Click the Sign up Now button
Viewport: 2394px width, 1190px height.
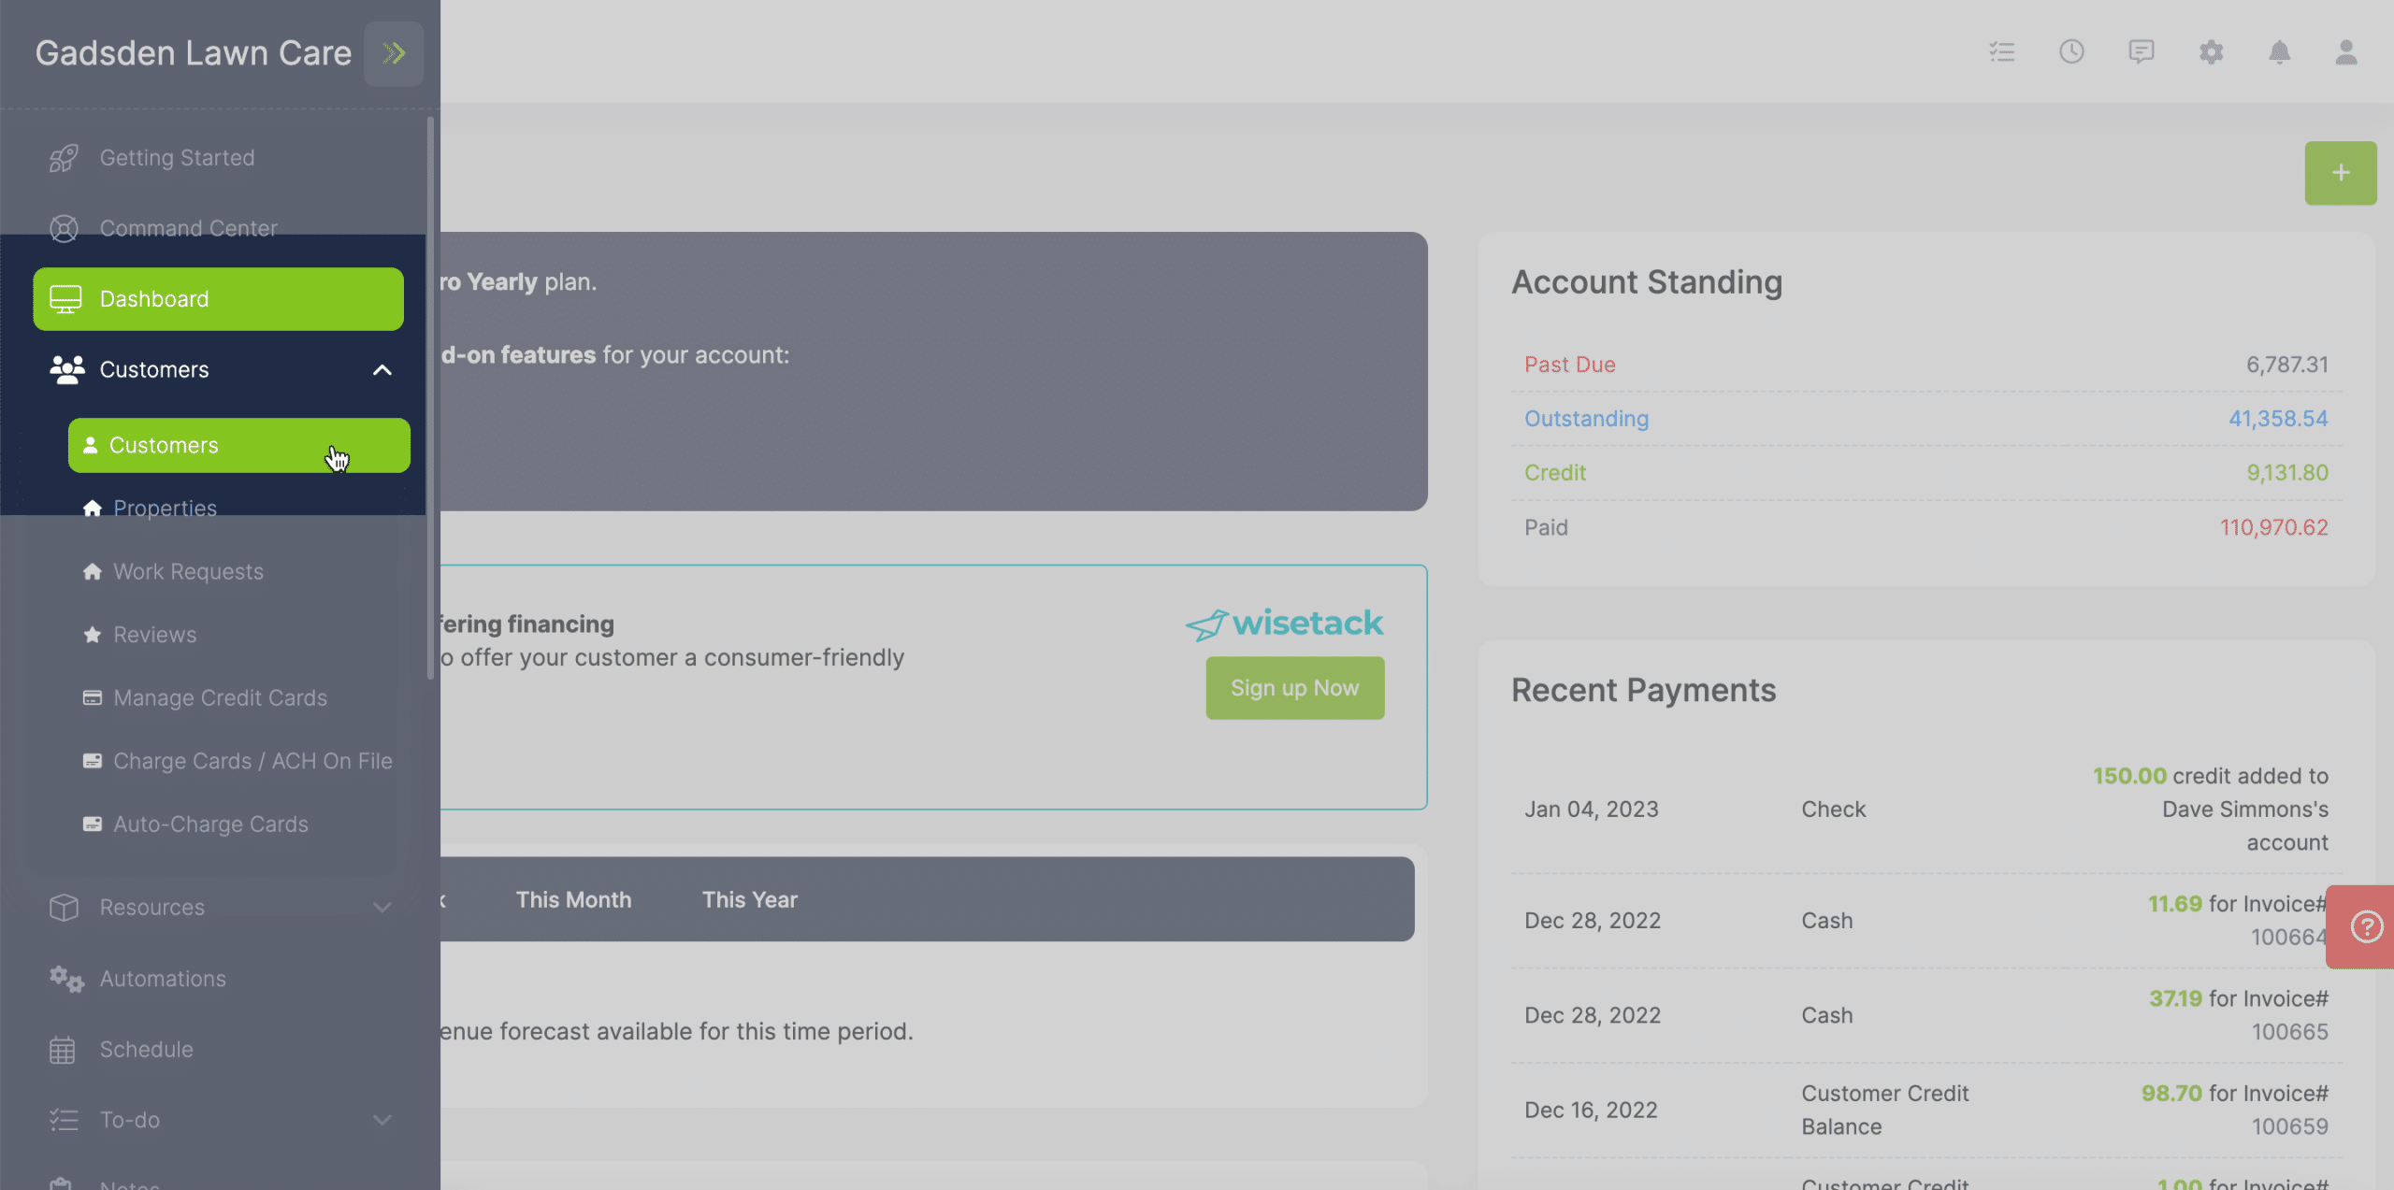pyautogui.click(x=1295, y=688)
